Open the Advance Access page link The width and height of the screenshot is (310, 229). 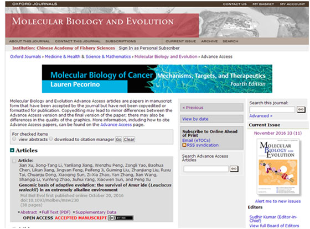click(x=116, y=125)
